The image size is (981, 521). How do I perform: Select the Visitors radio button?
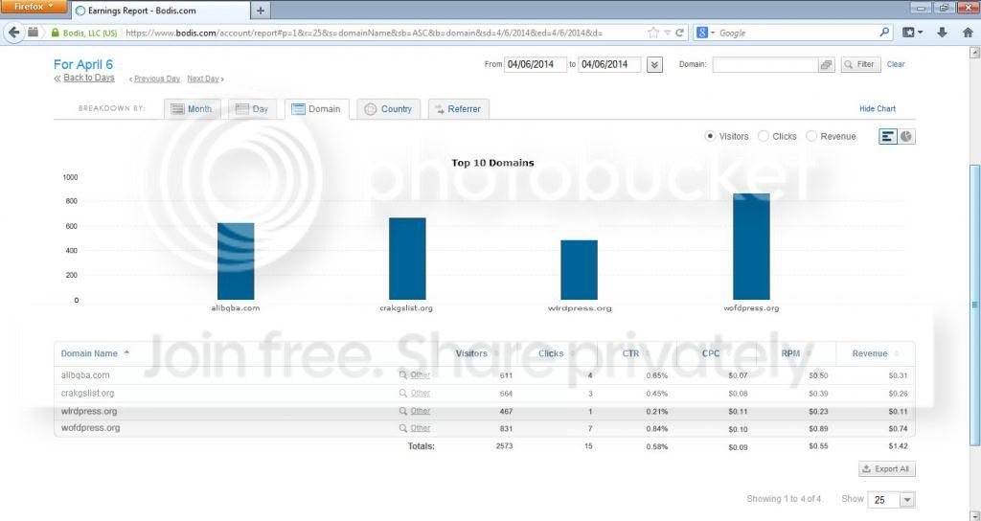710,136
